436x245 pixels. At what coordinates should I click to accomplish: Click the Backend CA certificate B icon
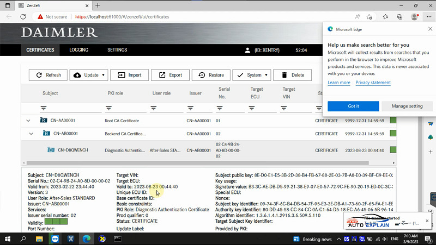[46, 133]
